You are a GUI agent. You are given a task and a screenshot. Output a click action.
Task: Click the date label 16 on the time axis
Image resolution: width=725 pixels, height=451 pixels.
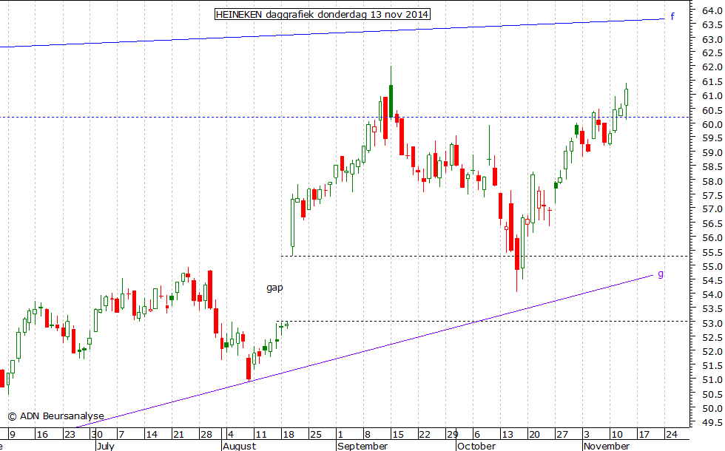pyautogui.click(x=42, y=435)
